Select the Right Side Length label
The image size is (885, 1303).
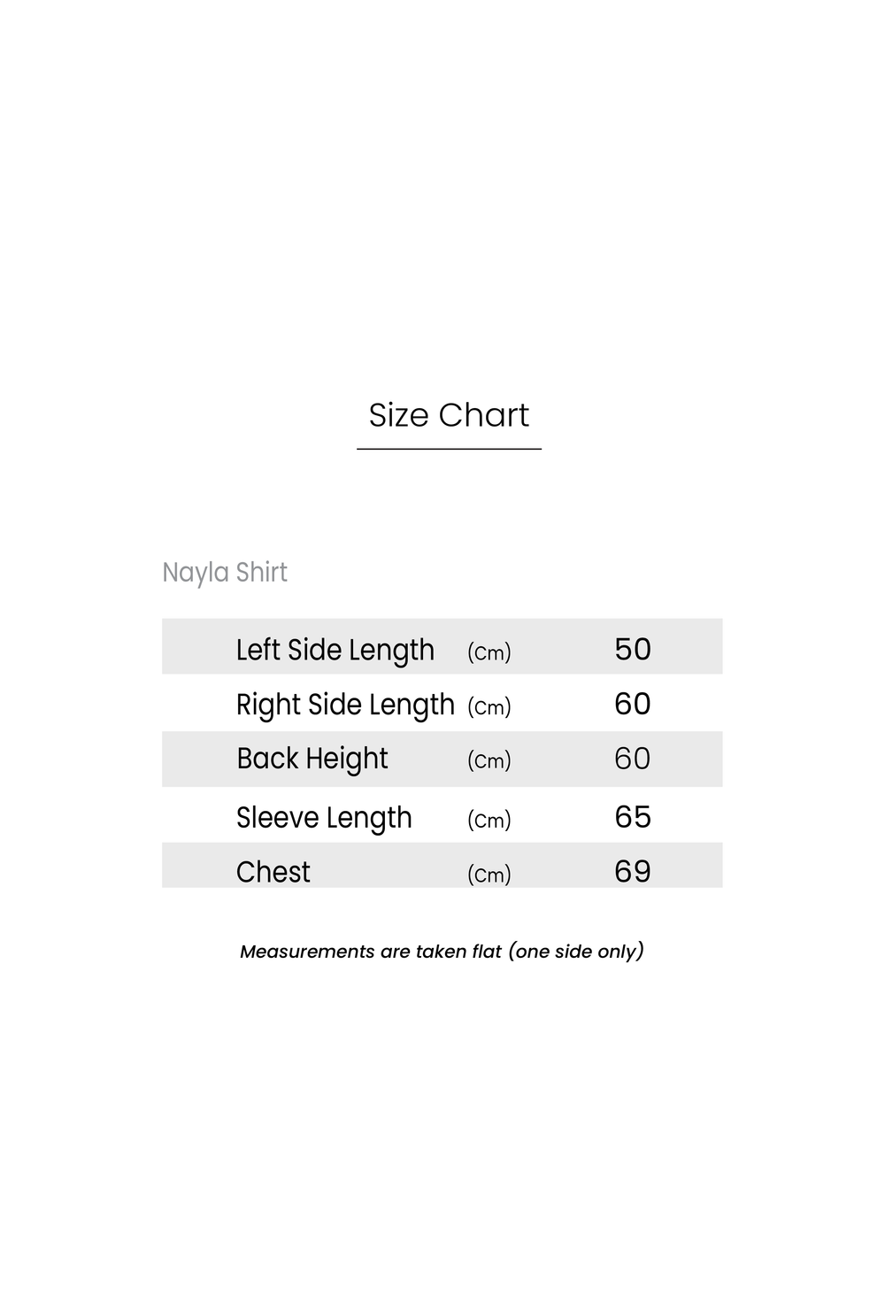click(x=345, y=705)
